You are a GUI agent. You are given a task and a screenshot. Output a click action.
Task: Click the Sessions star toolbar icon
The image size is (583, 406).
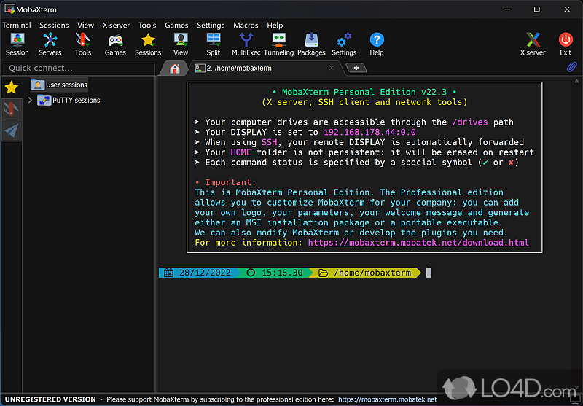pos(148,44)
